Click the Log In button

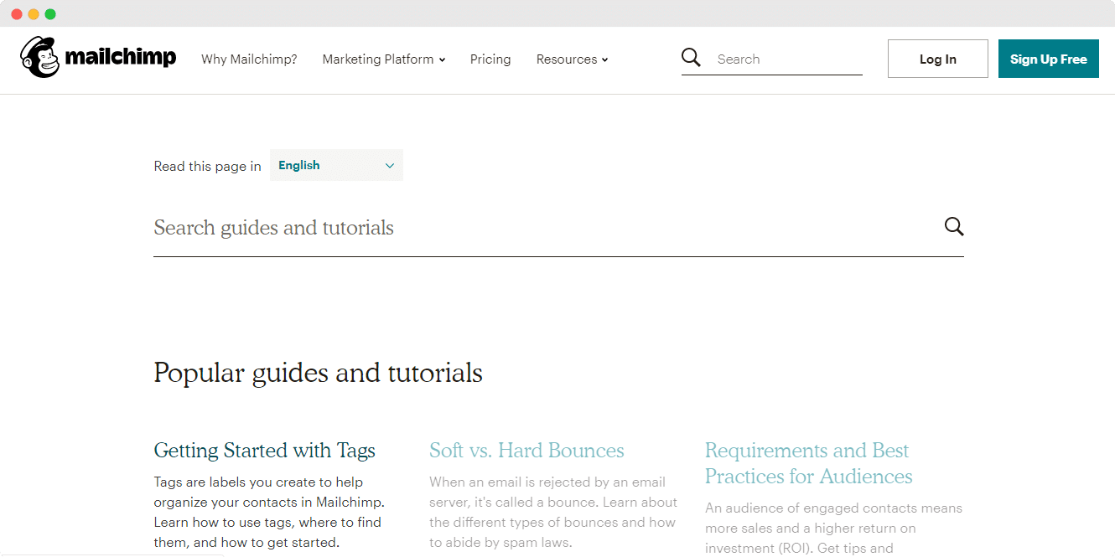(x=938, y=59)
